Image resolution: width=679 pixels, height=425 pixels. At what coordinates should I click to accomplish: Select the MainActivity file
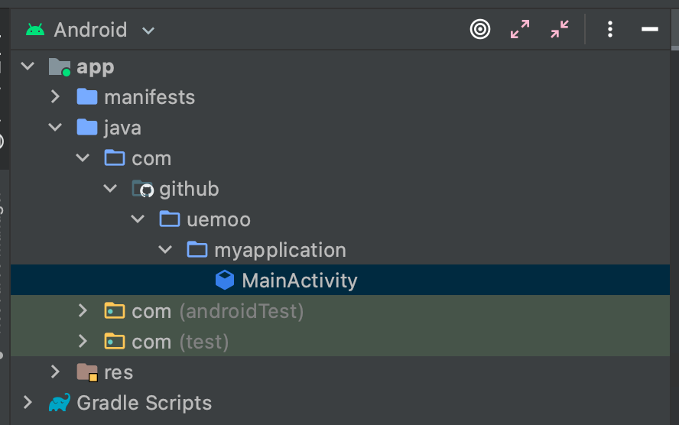[x=340, y=280]
